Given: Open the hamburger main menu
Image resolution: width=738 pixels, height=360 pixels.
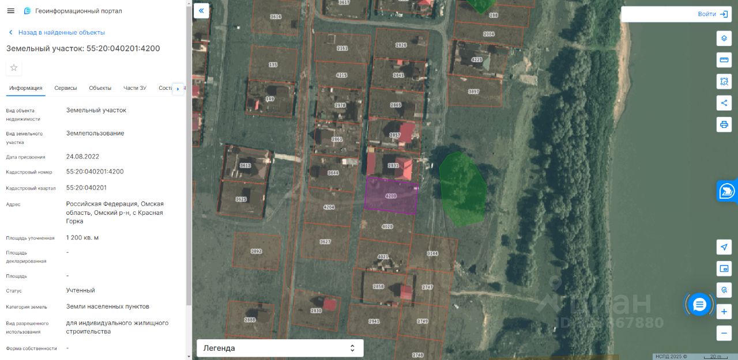Looking at the screenshot, I should pyautogui.click(x=11, y=11).
